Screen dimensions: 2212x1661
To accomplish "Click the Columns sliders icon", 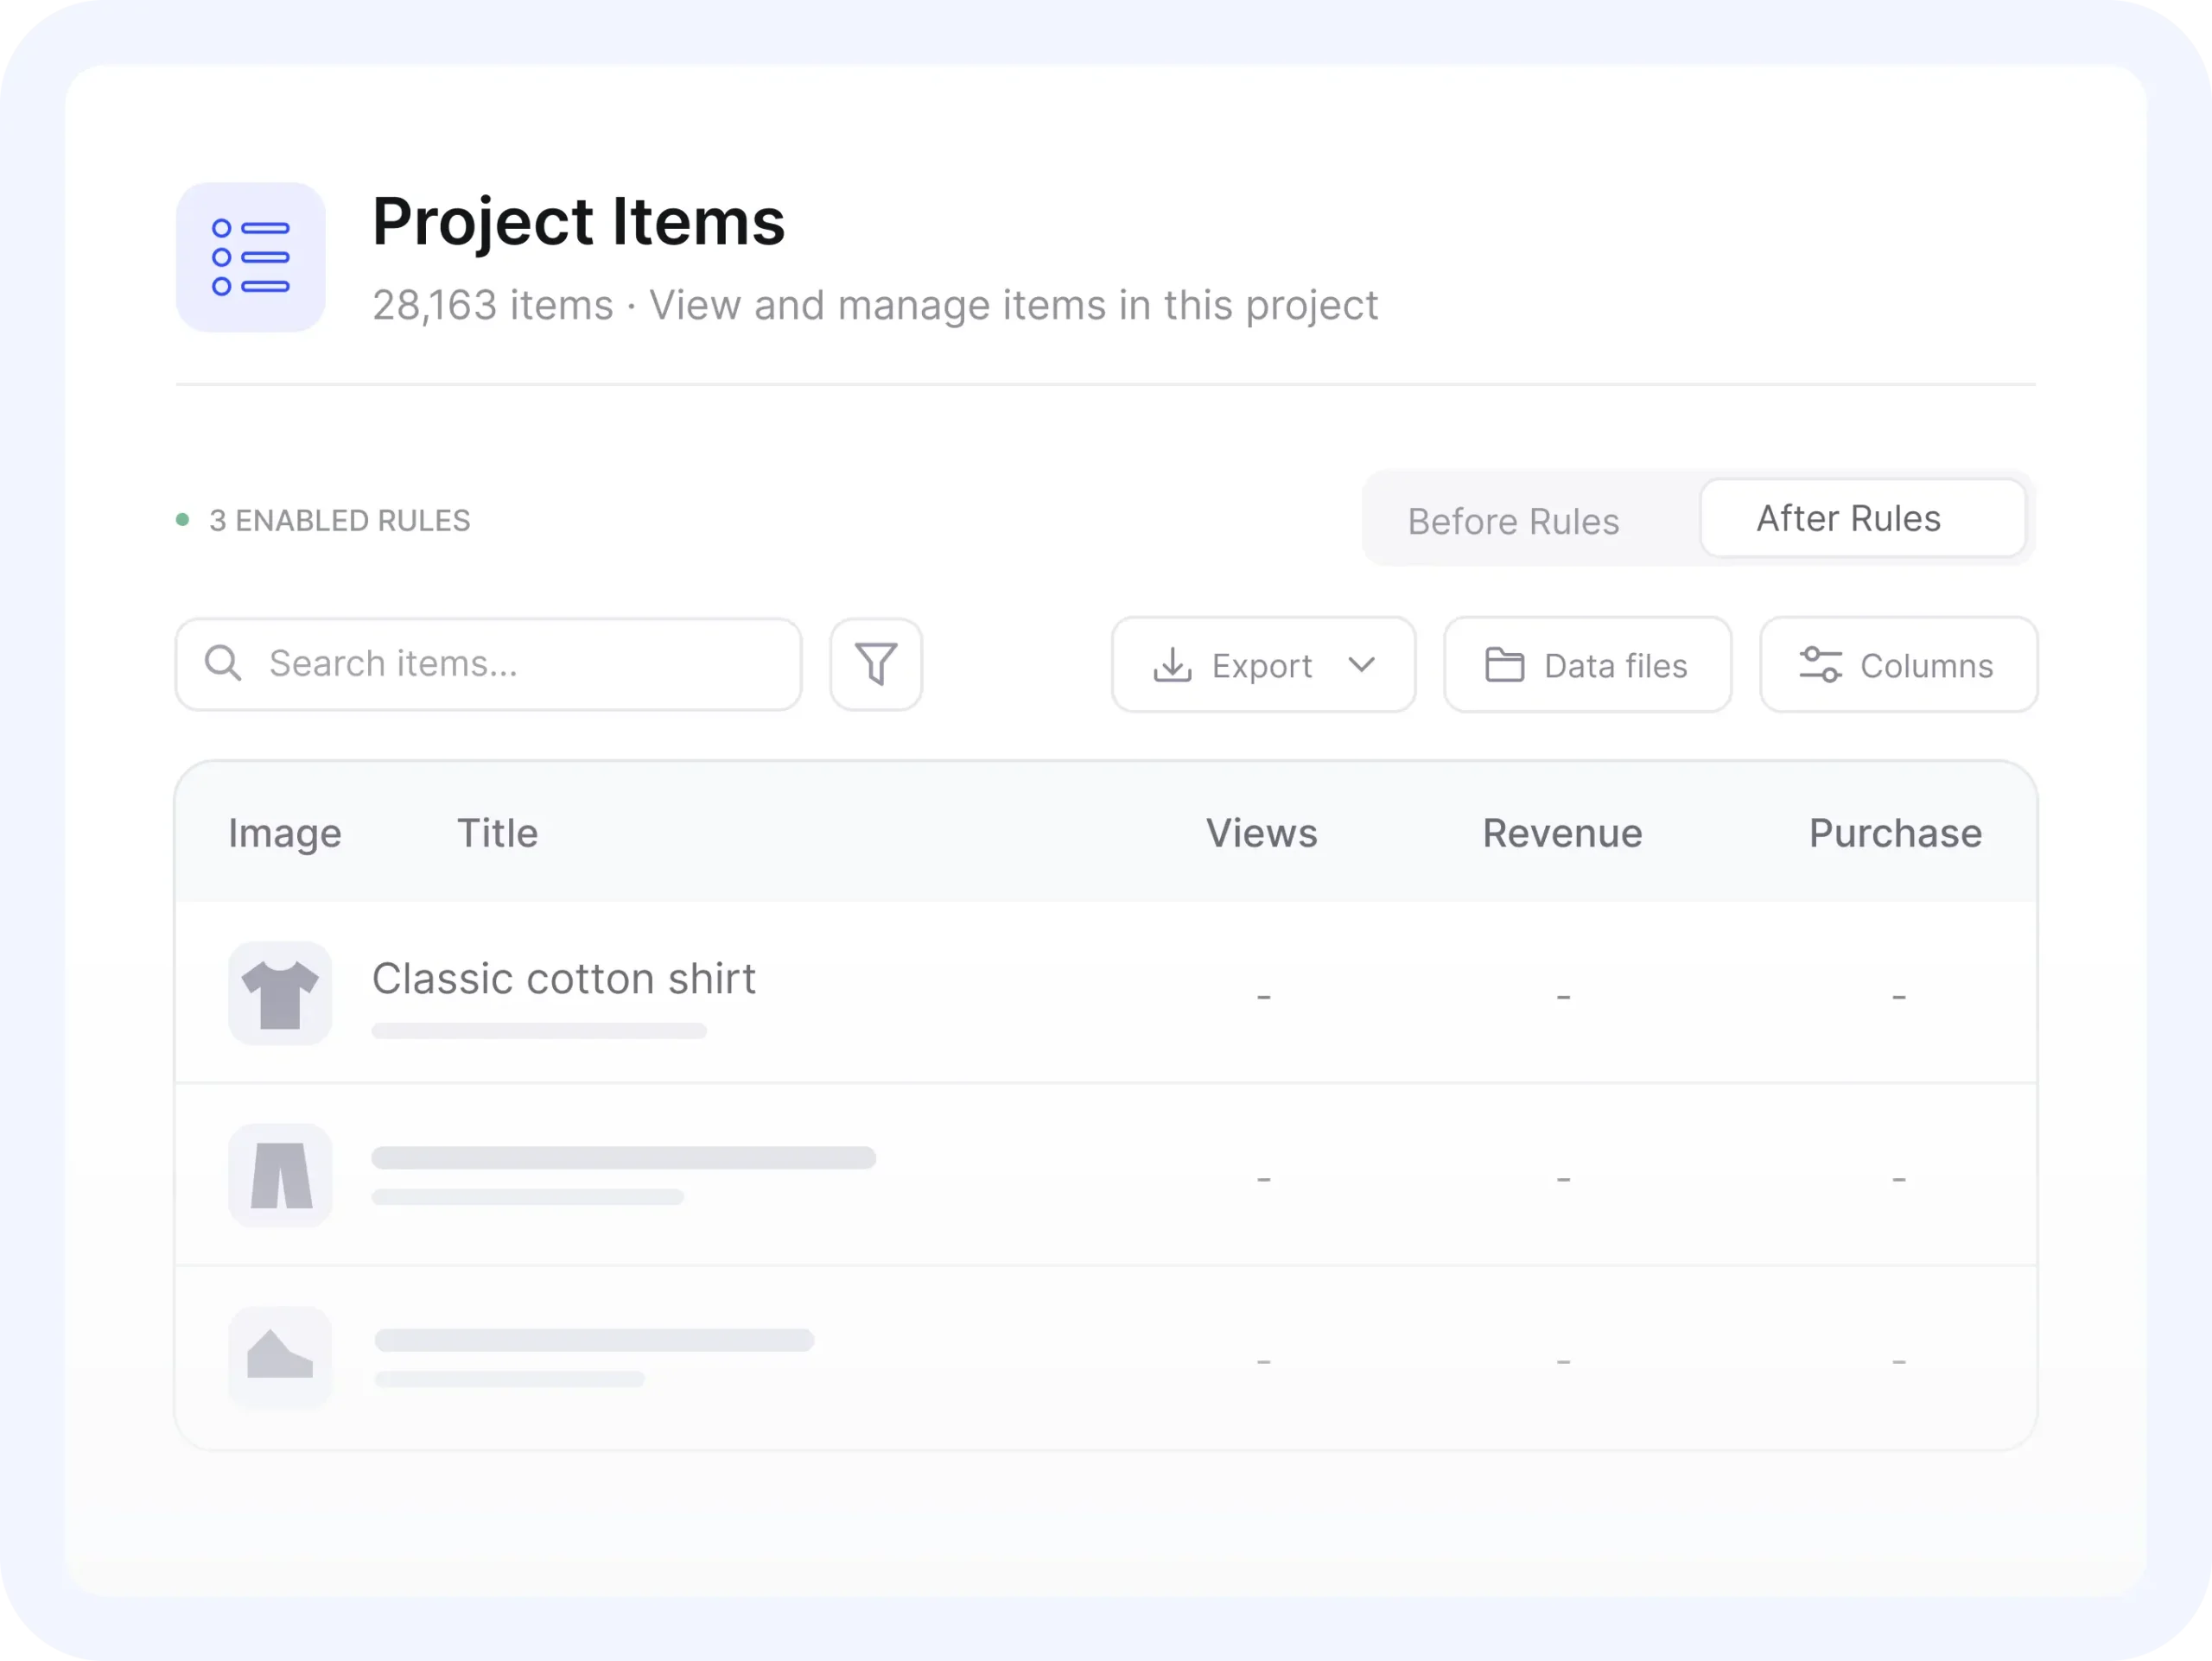I will coord(1820,664).
